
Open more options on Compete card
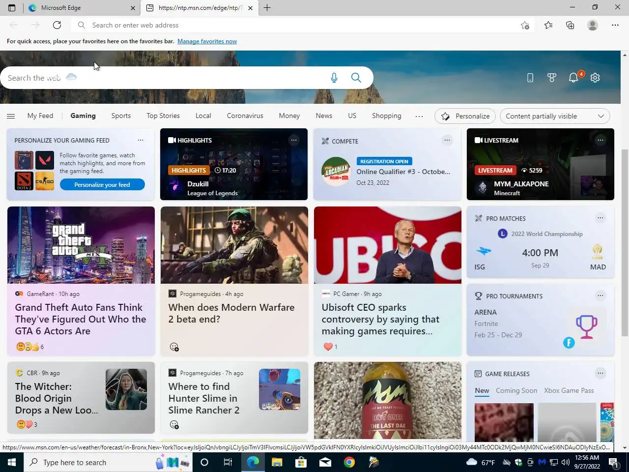point(447,140)
